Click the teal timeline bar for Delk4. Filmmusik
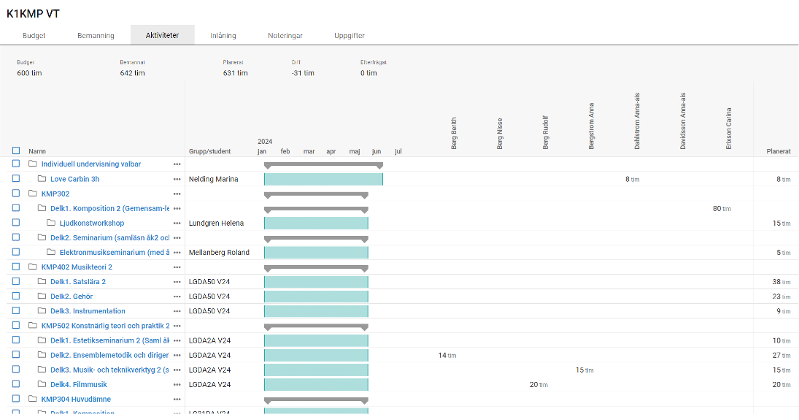Screen dimensions: 799x420 click(x=316, y=384)
